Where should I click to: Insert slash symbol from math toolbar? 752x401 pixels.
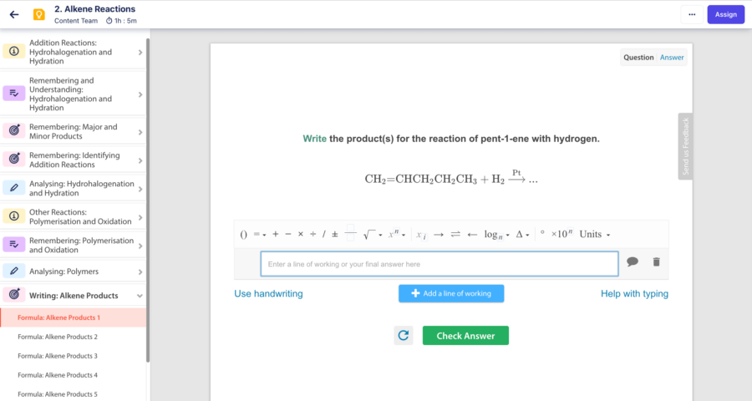pyautogui.click(x=323, y=234)
